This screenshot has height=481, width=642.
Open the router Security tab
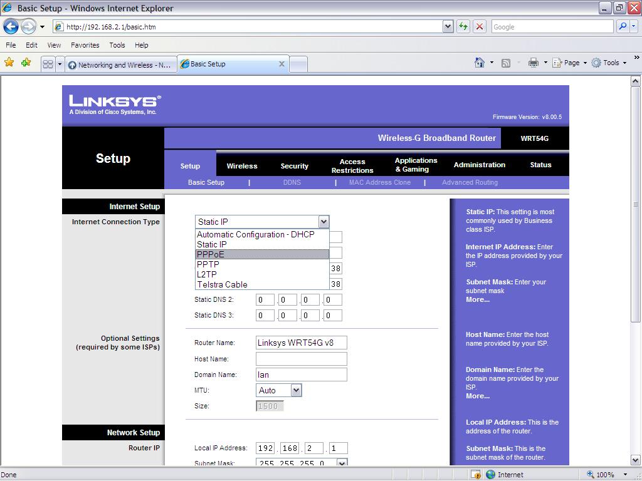[x=295, y=166]
